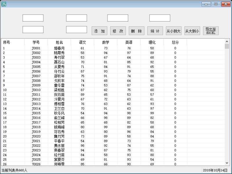Screen dimensions: 232x174
Task: Sort ascending with 从小到大 button
Action: click(173, 31)
